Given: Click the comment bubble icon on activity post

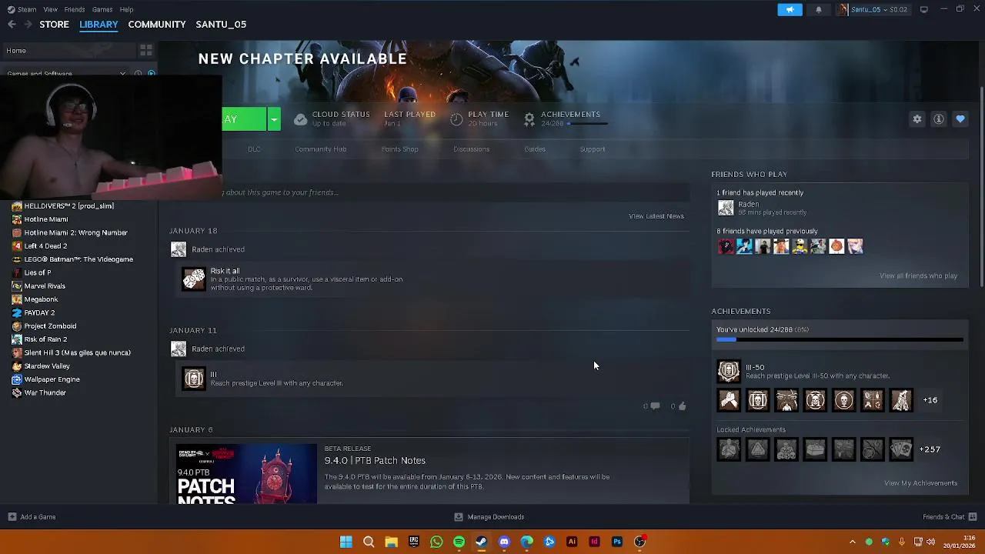Looking at the screenshot, I should tap(655, 406).
